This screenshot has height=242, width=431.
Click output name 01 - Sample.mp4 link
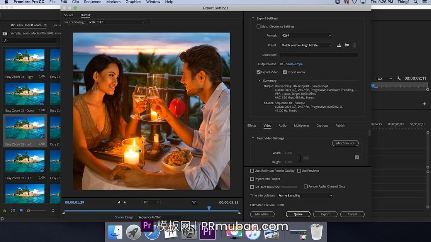[291, 64]
